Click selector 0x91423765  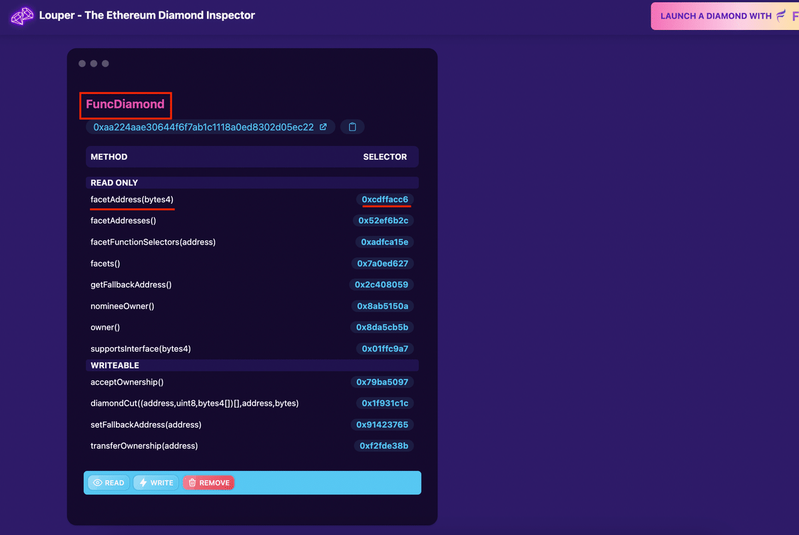point(382,424)
